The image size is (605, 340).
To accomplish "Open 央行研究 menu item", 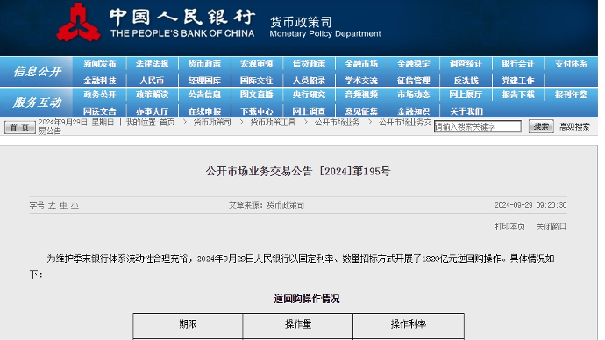I will tap(309, 95).
